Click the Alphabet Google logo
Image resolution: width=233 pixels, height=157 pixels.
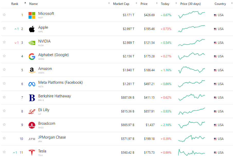(32, 57)
